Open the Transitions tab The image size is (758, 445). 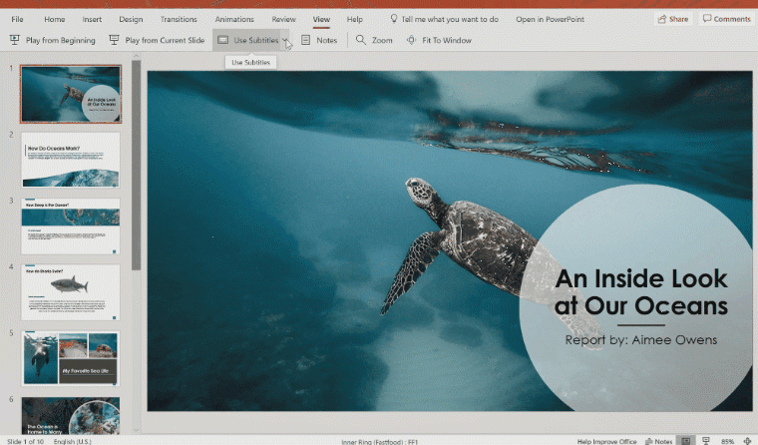coord(179,19)
